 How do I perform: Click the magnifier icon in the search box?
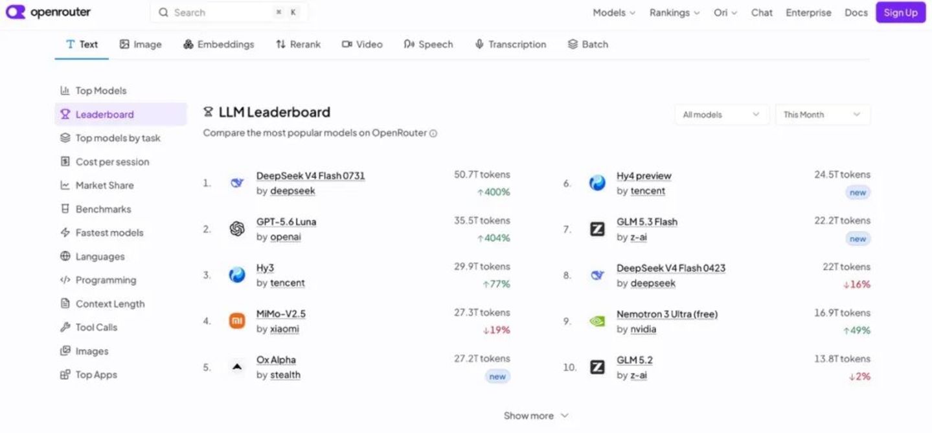coord(163,12)
